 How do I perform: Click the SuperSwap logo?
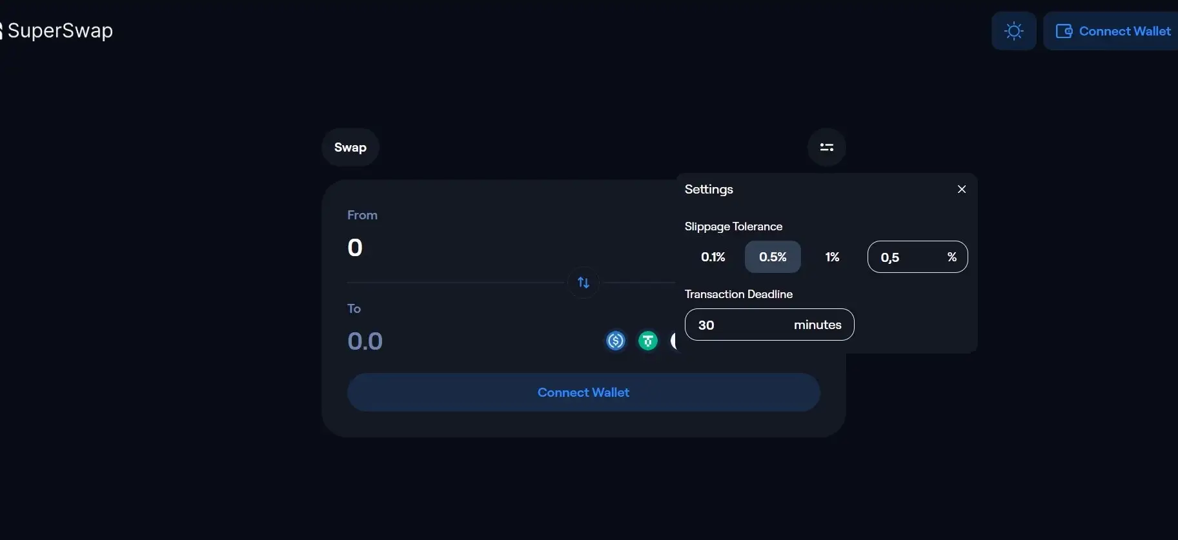57,31
